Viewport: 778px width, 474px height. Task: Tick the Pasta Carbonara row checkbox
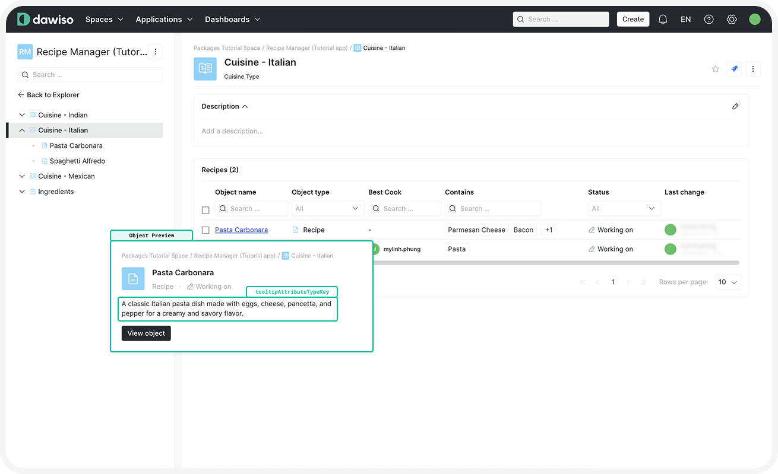point(205,230)
